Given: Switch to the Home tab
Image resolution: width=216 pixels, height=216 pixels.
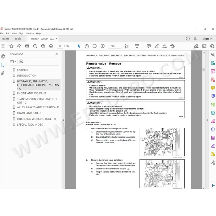Looking at the screenshot, I should point(6,39).
